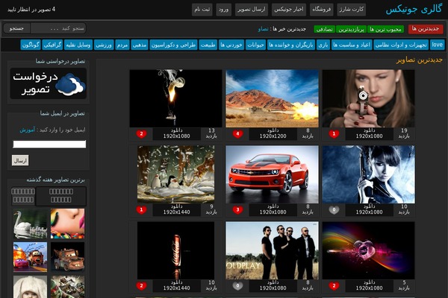Viewport: 448px width, 298px height.
Task: Open the 'ورزشی' category
Action: (x=104, y=45)
